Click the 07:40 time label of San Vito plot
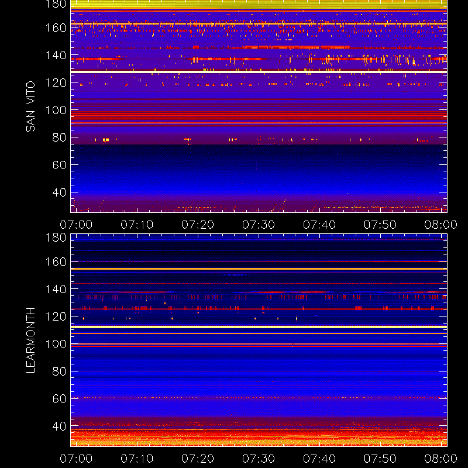This screenshot has width=468, height=468. 319,225
